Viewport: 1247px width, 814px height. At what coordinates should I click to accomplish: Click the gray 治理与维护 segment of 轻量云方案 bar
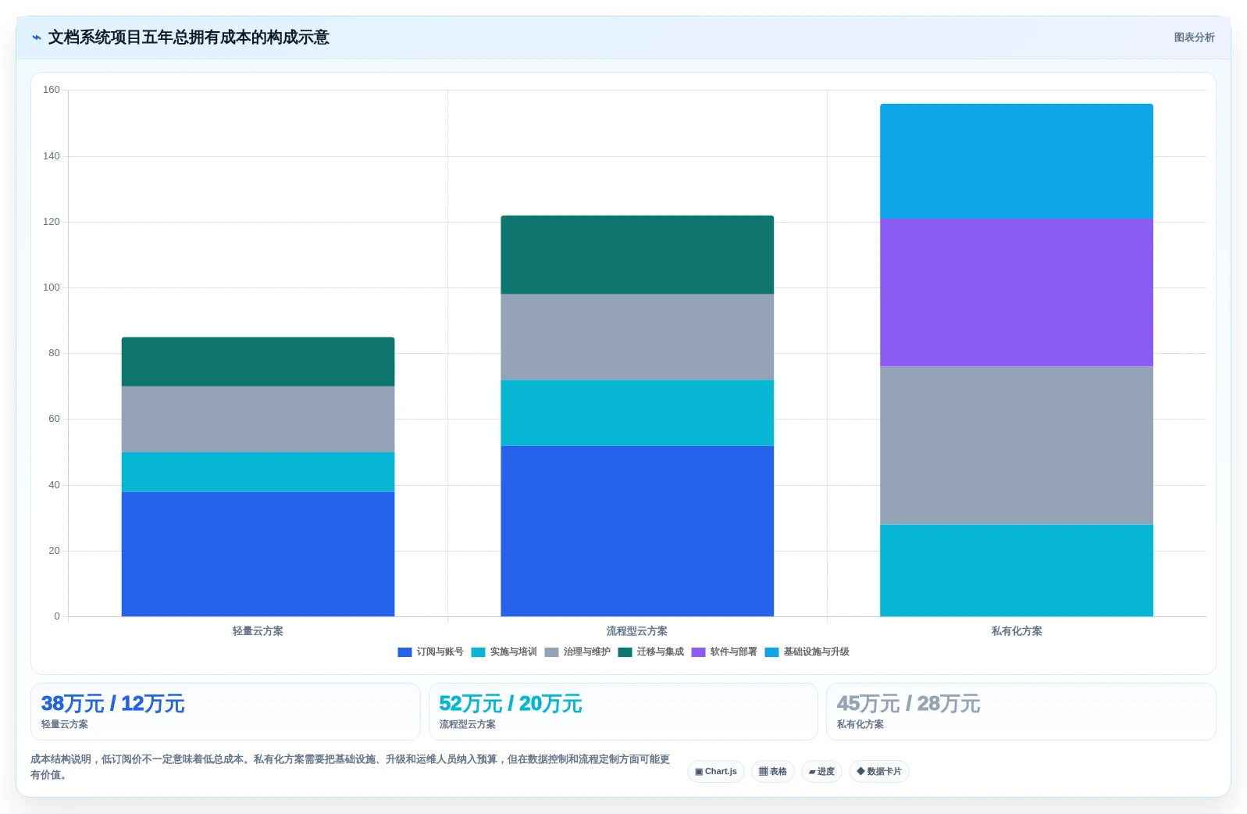coord(258,419)
